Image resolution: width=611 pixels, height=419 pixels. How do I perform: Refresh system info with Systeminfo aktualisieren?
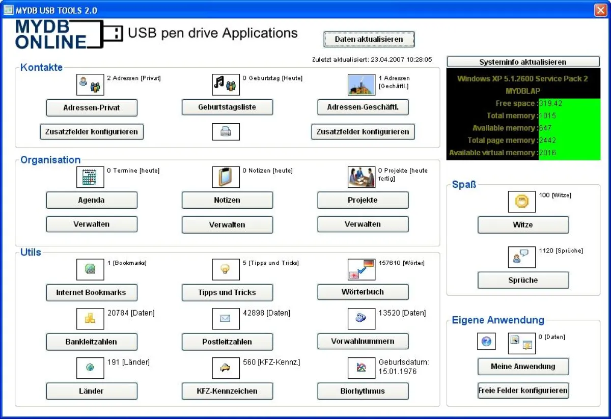click(523, 62)
